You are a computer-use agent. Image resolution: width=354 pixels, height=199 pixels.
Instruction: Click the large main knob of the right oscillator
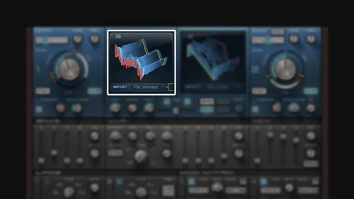tap(285, 69)
